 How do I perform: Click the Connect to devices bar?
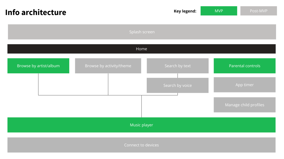click(141, 145)
